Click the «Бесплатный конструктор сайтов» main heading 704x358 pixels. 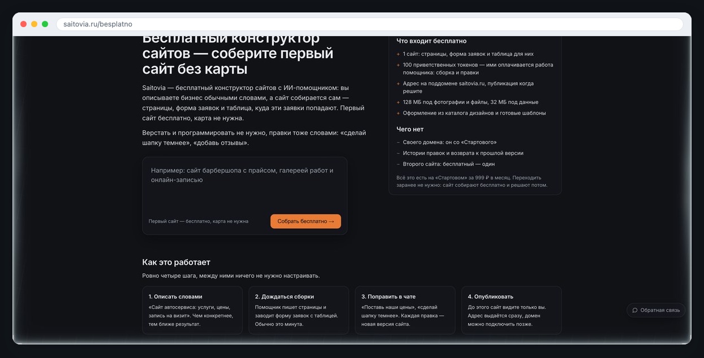click(238, 55)
